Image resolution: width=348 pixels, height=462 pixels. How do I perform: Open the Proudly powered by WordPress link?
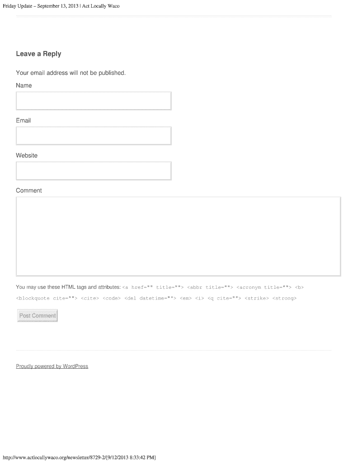(52, 366)
